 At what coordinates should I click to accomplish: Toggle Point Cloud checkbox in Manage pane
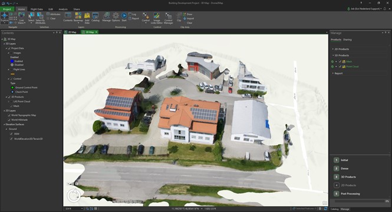(340, 66)
